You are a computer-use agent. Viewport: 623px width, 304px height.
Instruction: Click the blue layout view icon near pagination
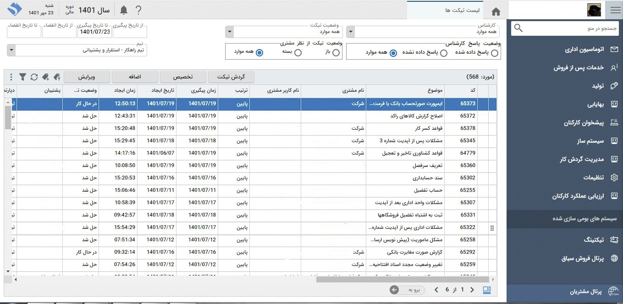[487, 290]
